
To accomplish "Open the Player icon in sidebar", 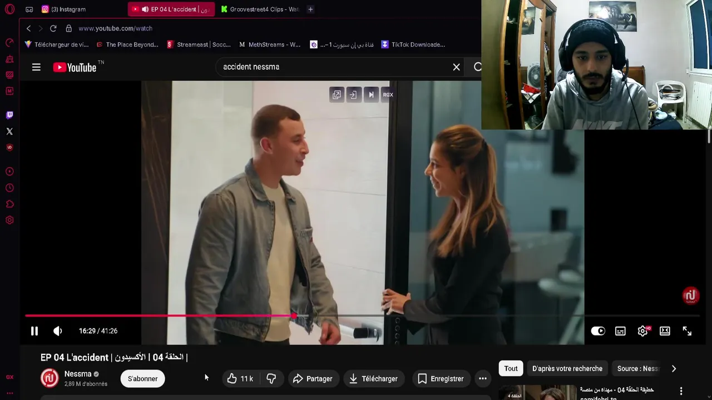I will click(9, 172).
